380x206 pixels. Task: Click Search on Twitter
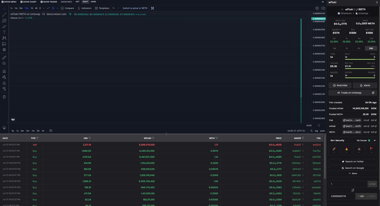(x=353, y=161)
